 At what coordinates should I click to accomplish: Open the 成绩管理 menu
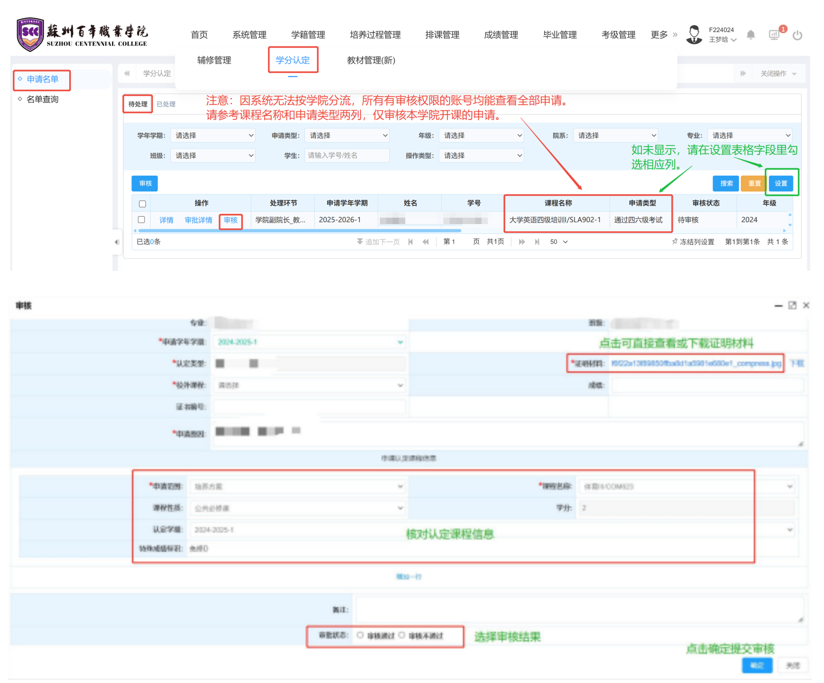(x=501, y=35)
